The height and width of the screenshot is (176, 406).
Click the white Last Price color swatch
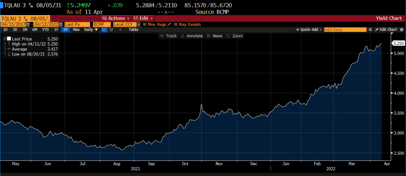(x=9, y=39)
